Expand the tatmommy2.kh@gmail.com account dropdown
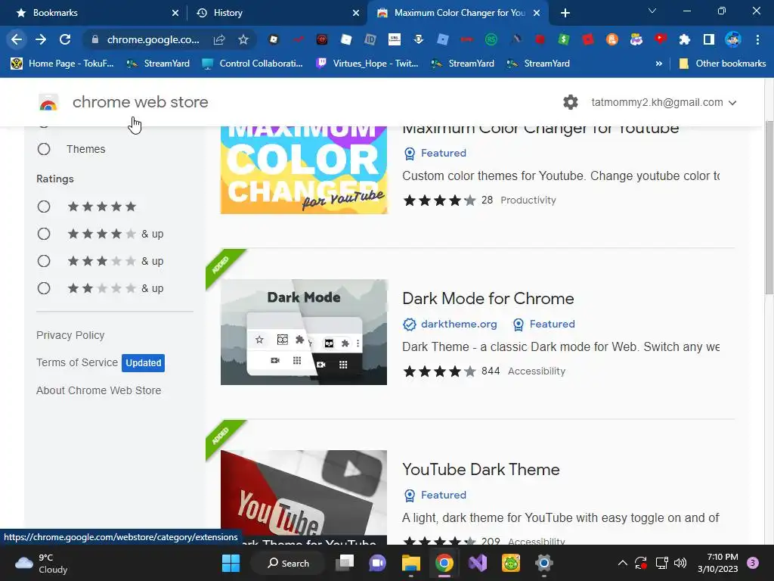Viewport: 774px width, 581px height. [664, 102]
